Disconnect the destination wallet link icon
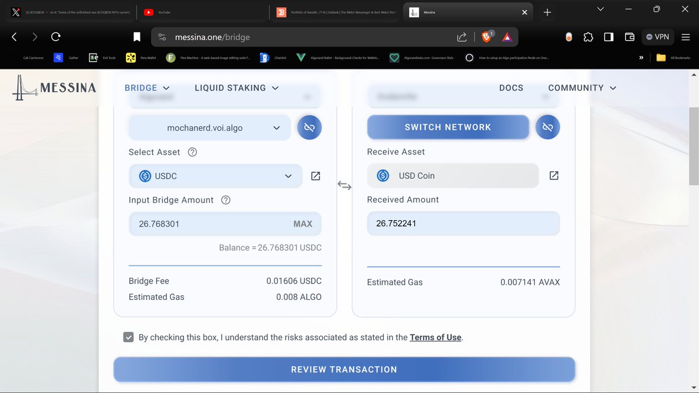 click(548, 127)
